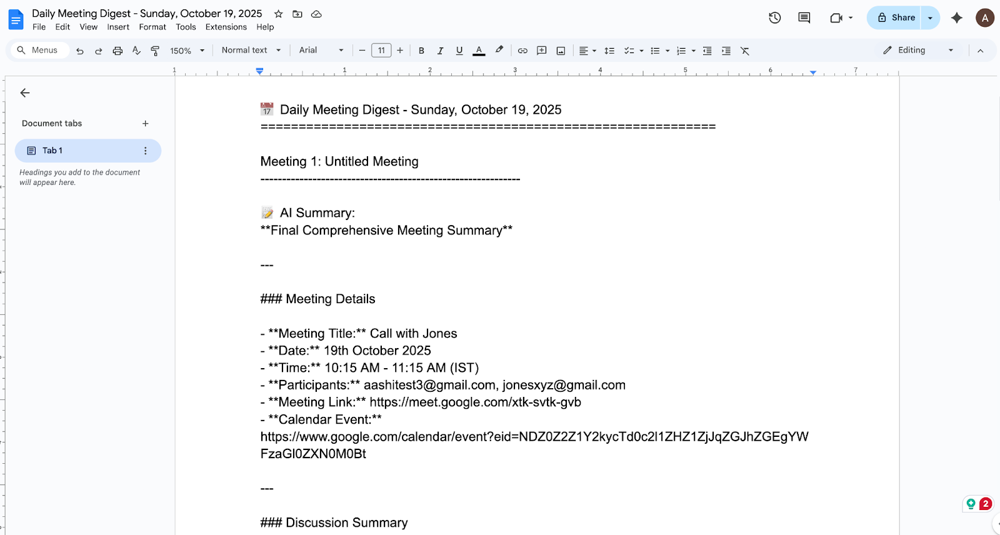
Task: Click the Insert link icon
Action: coord(522,51)
